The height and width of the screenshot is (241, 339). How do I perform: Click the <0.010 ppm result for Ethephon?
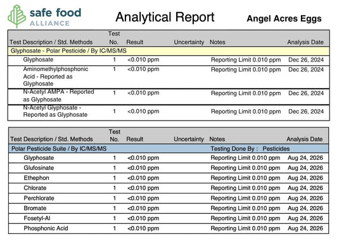143,178
